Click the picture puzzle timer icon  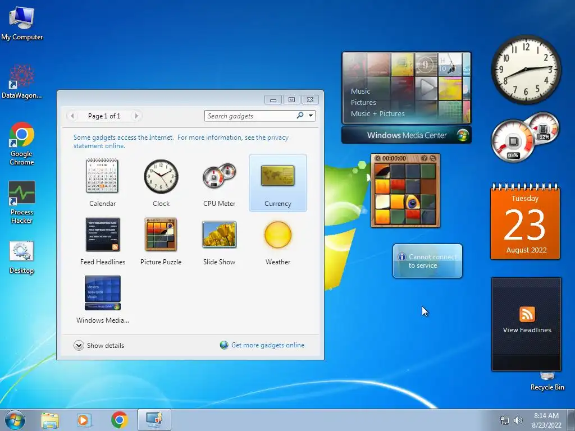click(378, 158)
